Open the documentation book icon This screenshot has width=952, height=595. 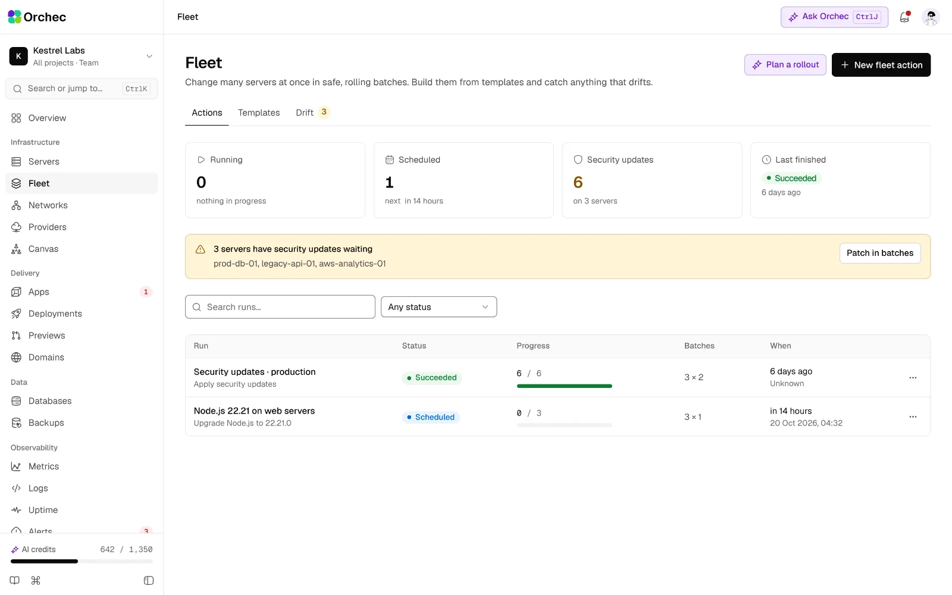click(15, 581)
